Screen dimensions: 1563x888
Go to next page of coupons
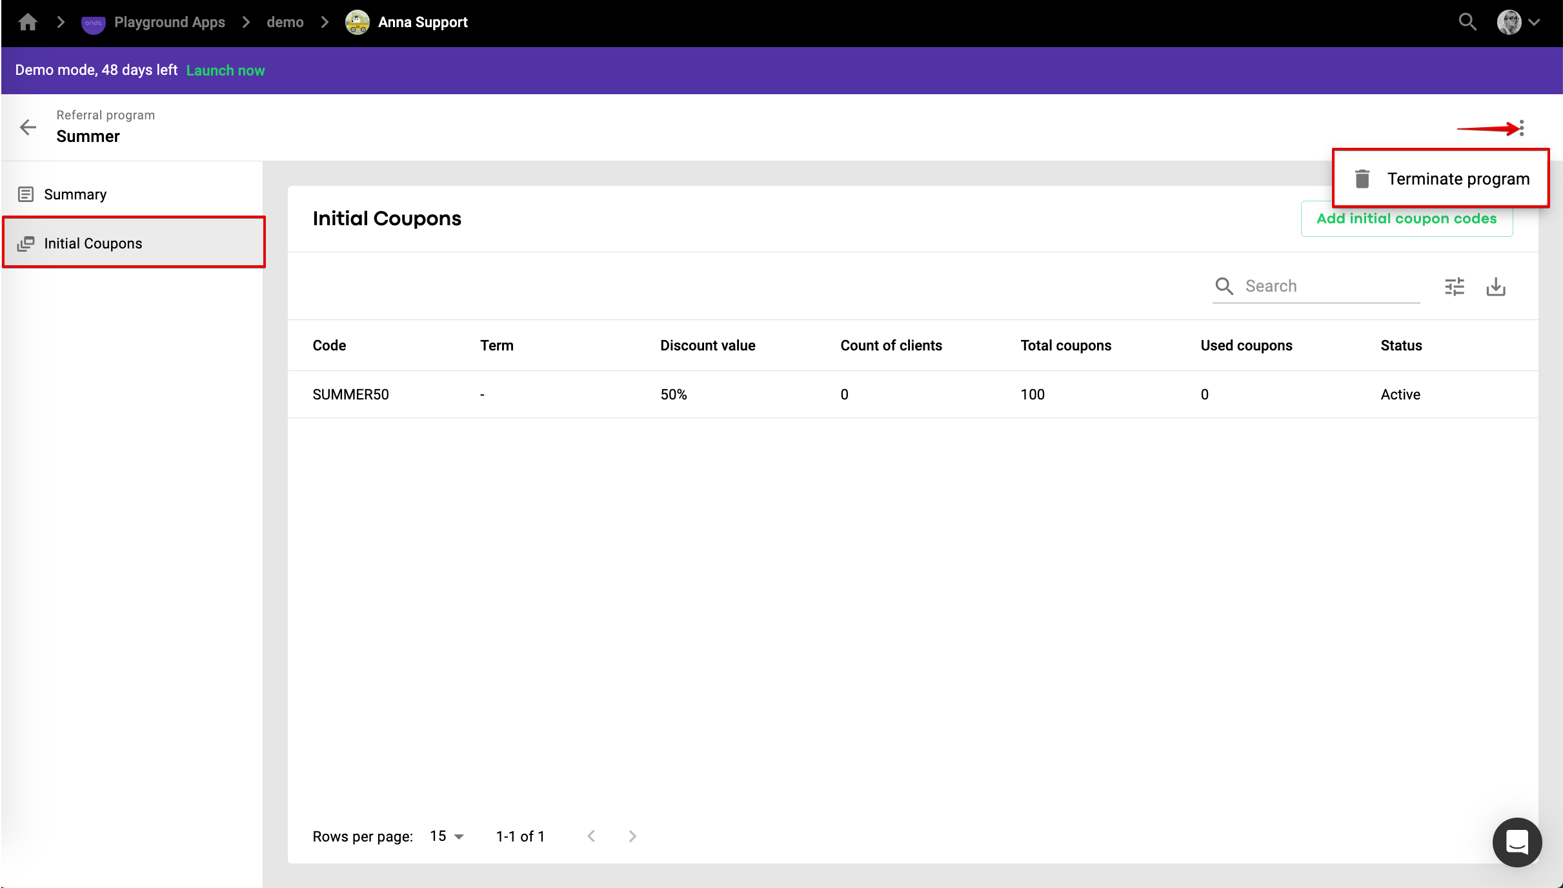(632, 836)
